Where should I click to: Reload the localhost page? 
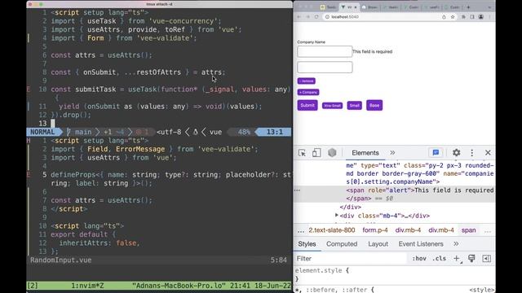click(316, 16)
